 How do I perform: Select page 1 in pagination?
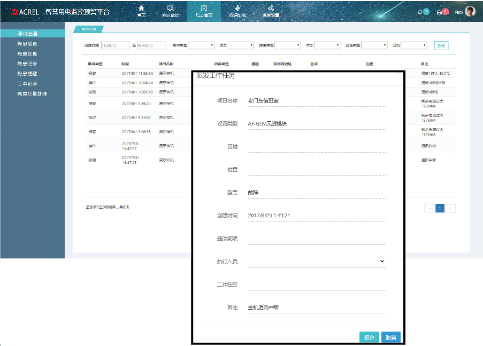click(440, 208)
